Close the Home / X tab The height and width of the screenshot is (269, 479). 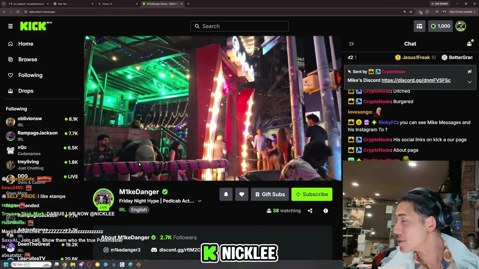137,4
